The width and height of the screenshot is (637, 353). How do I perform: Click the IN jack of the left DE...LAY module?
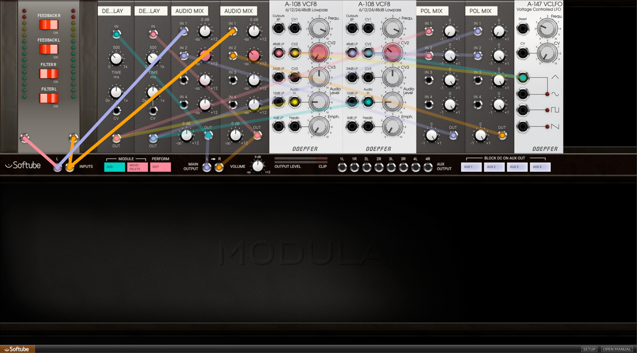click(116, 34)
